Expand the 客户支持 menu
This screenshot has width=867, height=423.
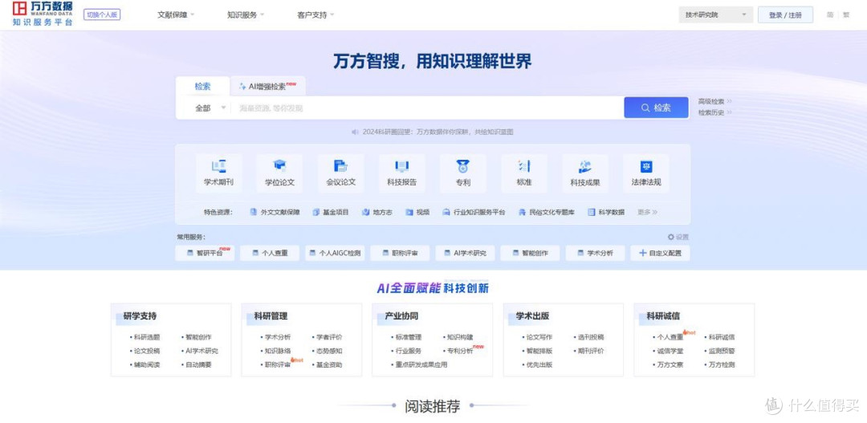coord(315,15)
